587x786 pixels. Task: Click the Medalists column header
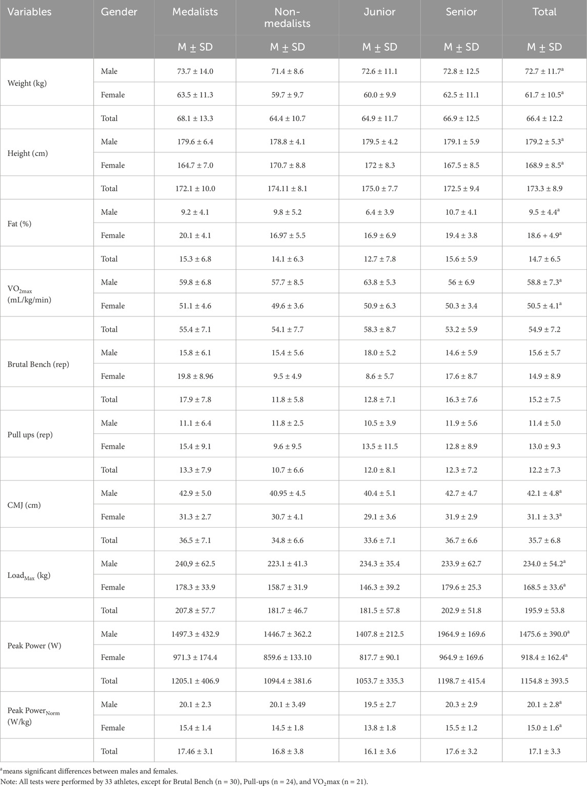tap(194, 12)
